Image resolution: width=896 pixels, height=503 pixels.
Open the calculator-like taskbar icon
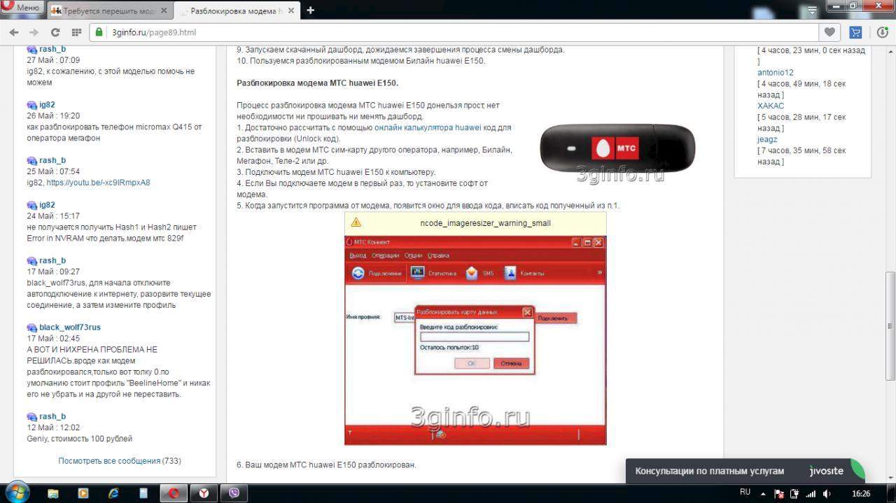point(143,493)
